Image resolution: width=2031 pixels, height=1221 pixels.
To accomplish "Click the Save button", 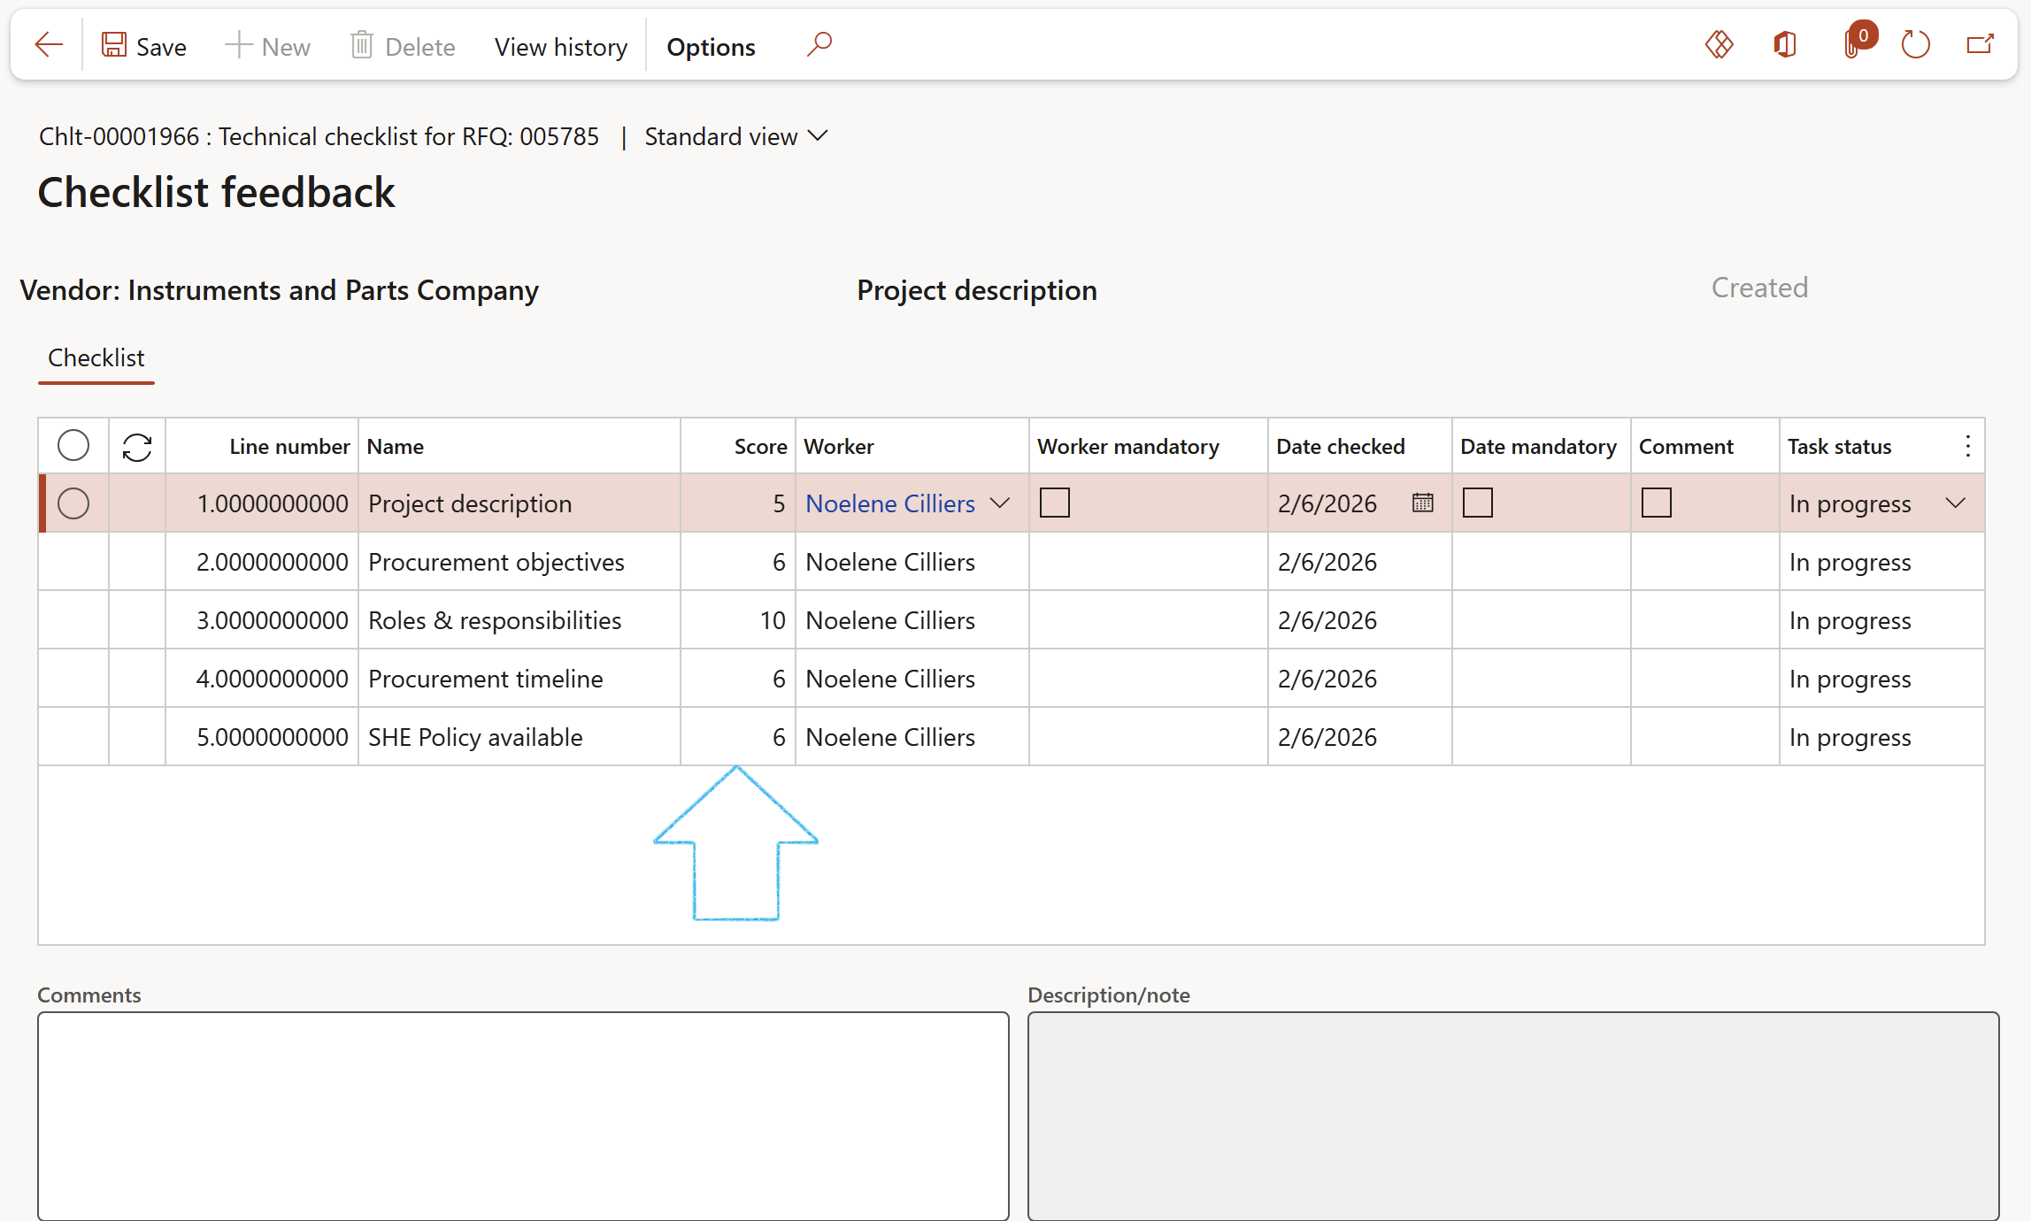I will 143,46.
